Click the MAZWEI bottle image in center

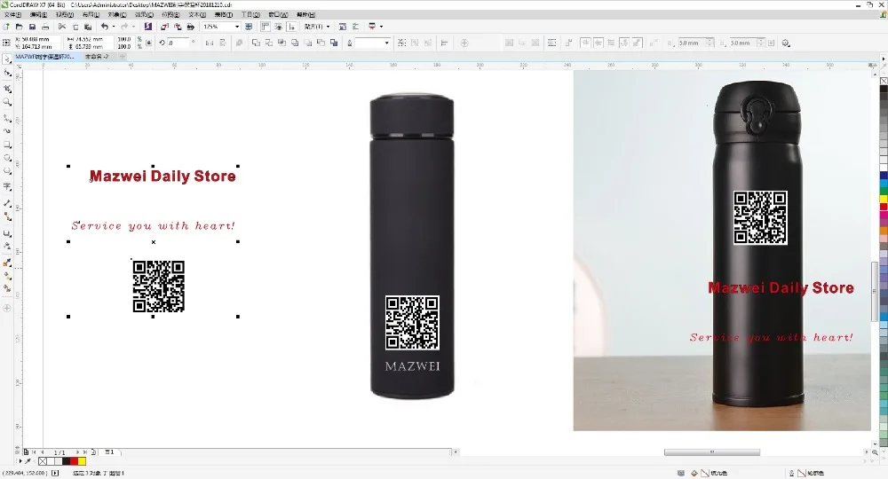[x=412, y=246]
